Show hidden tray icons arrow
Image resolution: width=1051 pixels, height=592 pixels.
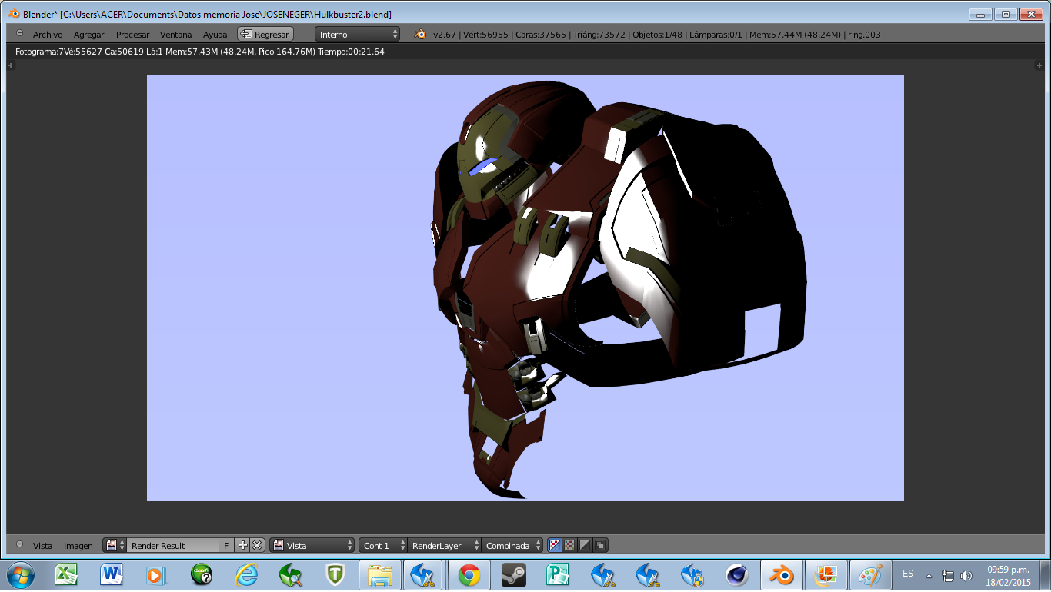(x=929, y=575)
